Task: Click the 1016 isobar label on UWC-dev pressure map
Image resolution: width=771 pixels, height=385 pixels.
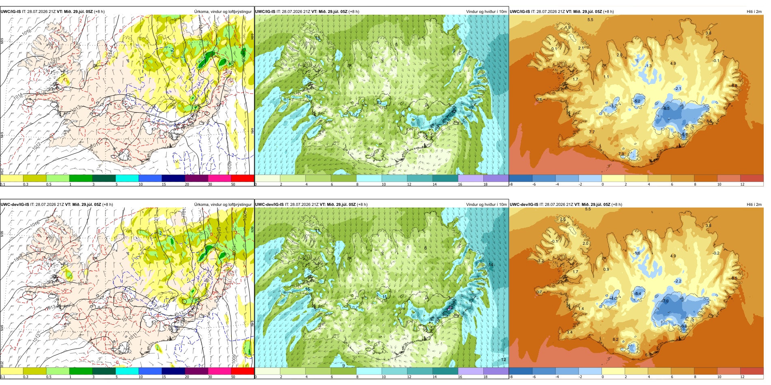Action: pyautogui.click(x=35, y=223)
